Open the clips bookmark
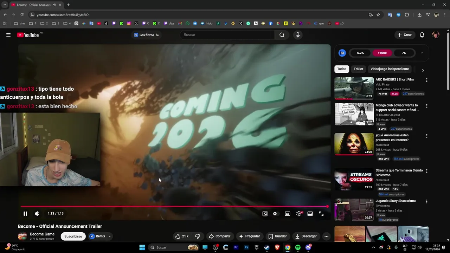450x253 pixels. [169, 24]
